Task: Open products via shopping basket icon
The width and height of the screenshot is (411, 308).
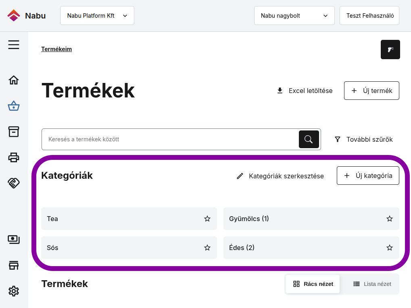Action: point(14,106)
